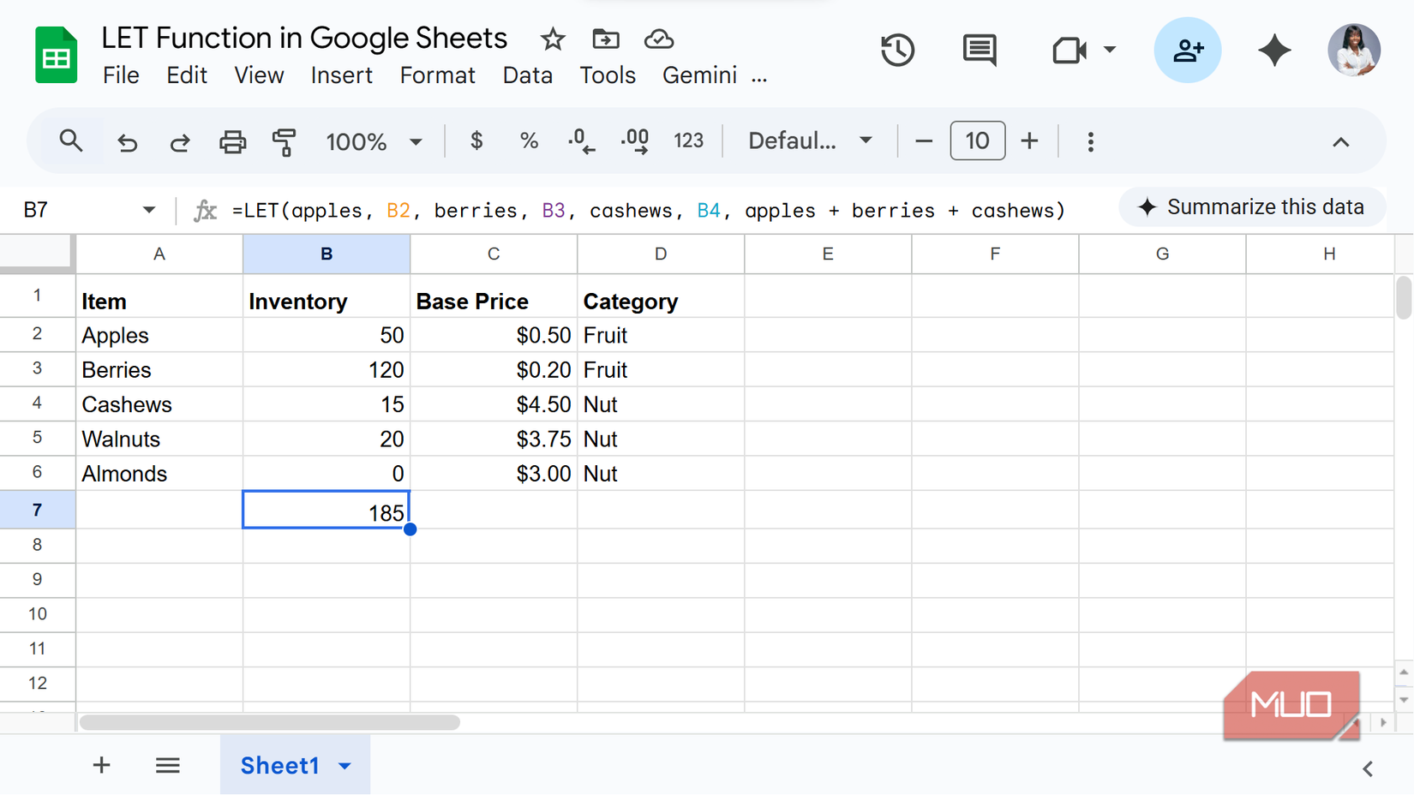The image size is (1414, 795).
Task: Undo the last action
Action: (x=128, y=141)
